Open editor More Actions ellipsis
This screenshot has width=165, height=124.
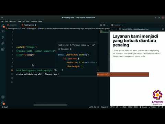tap(107, 25)
